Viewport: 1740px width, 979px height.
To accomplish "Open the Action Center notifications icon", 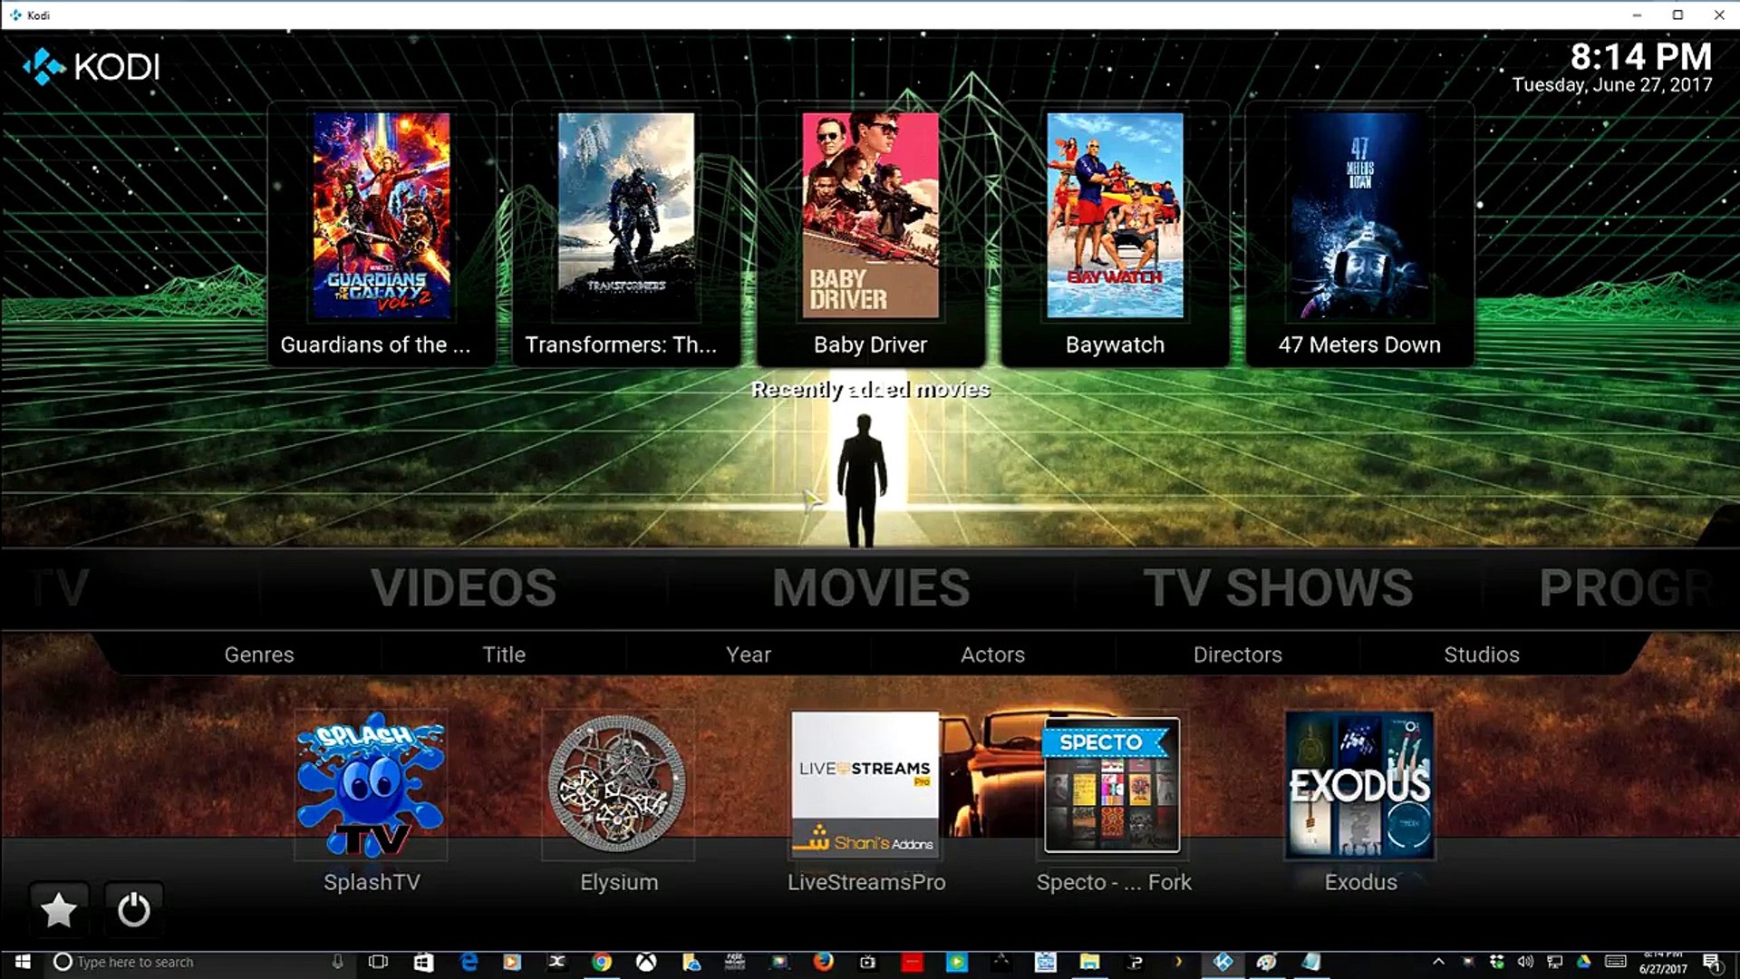I will [x=1712, y=962].
